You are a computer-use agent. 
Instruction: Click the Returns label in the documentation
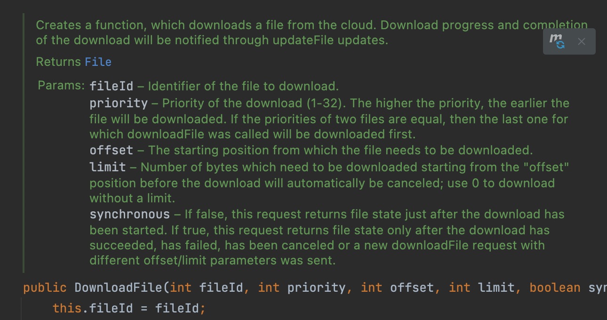57,62
